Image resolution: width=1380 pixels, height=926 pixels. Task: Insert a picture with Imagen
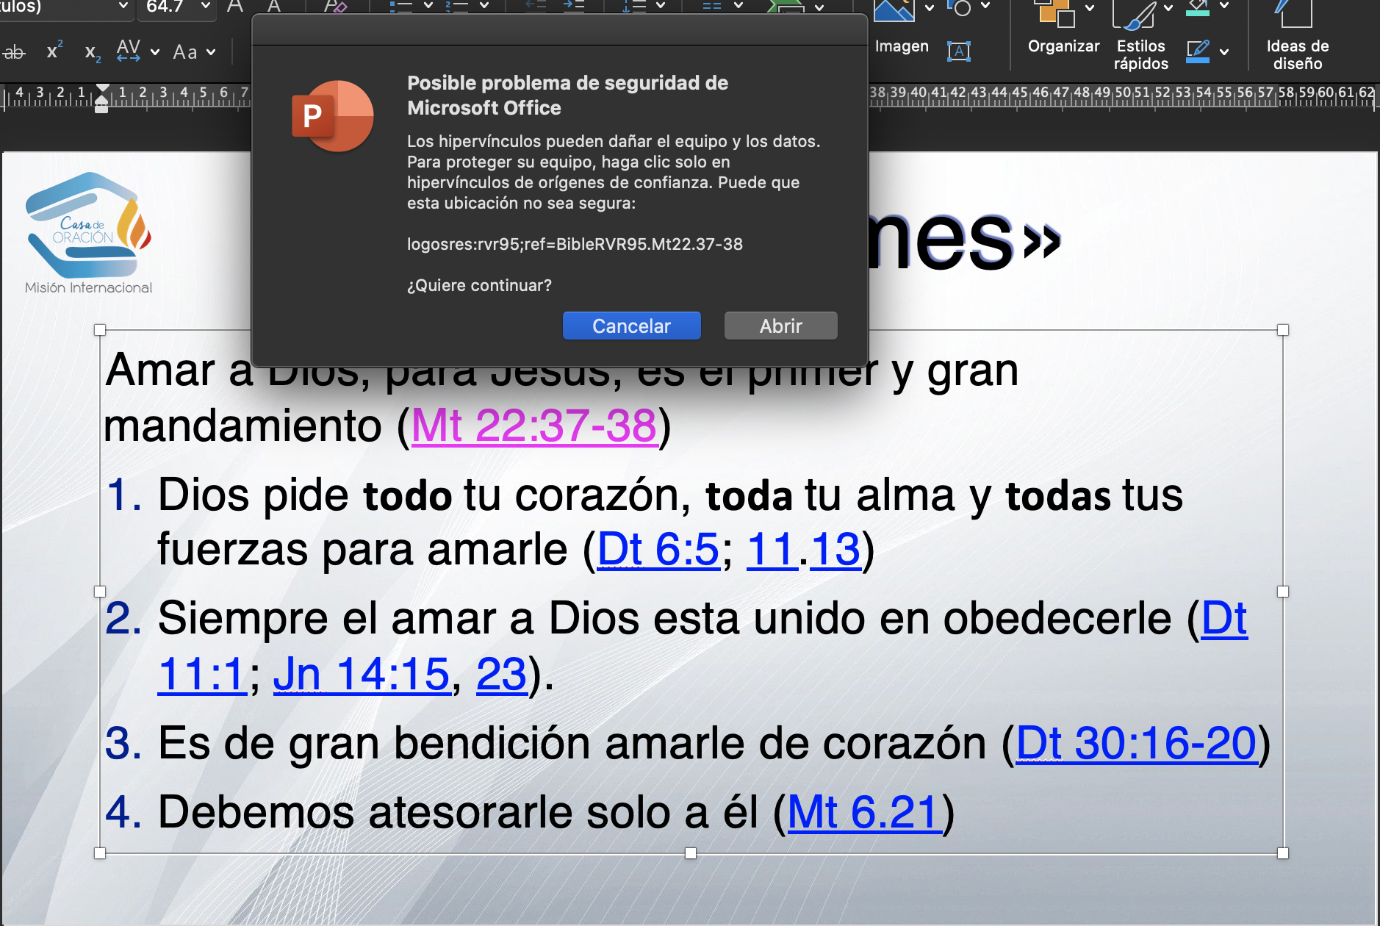(902, 28)
